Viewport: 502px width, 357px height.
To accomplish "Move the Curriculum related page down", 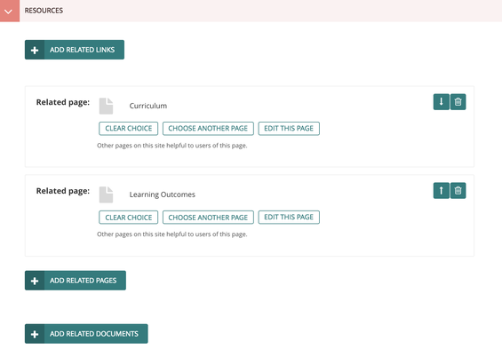I will [442, 102].
